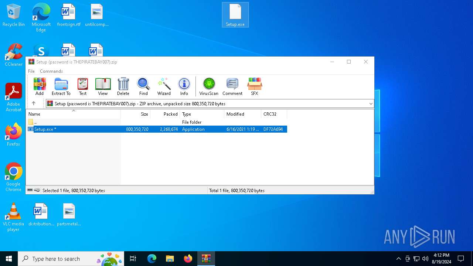This screenshot has height=266, width=473.
Task: Start VirusScan on the archive
Action: (x=209, y=87)
